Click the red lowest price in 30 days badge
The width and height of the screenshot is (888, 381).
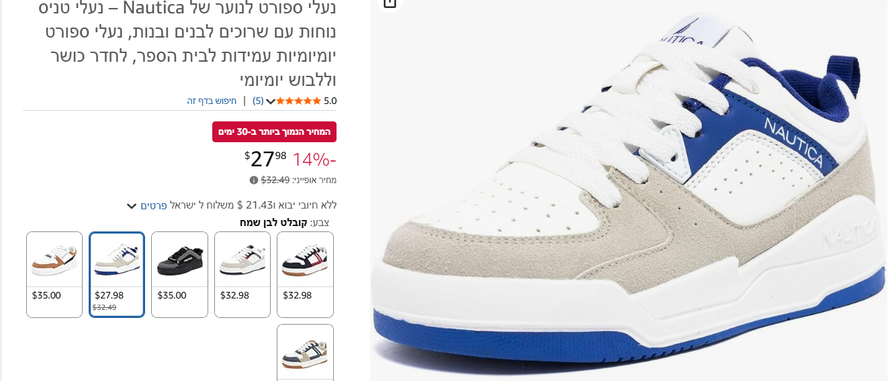[274, 131]
